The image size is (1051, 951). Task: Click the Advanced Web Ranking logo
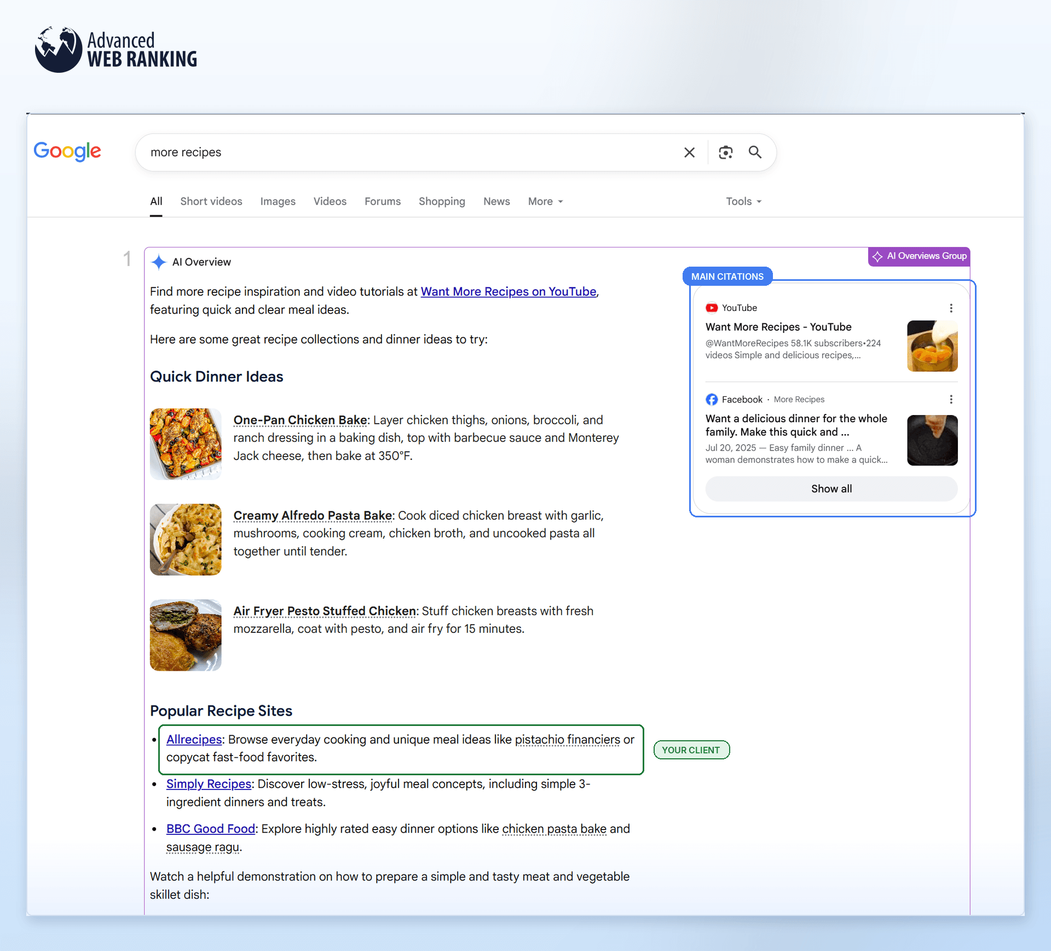click(116, 49)
